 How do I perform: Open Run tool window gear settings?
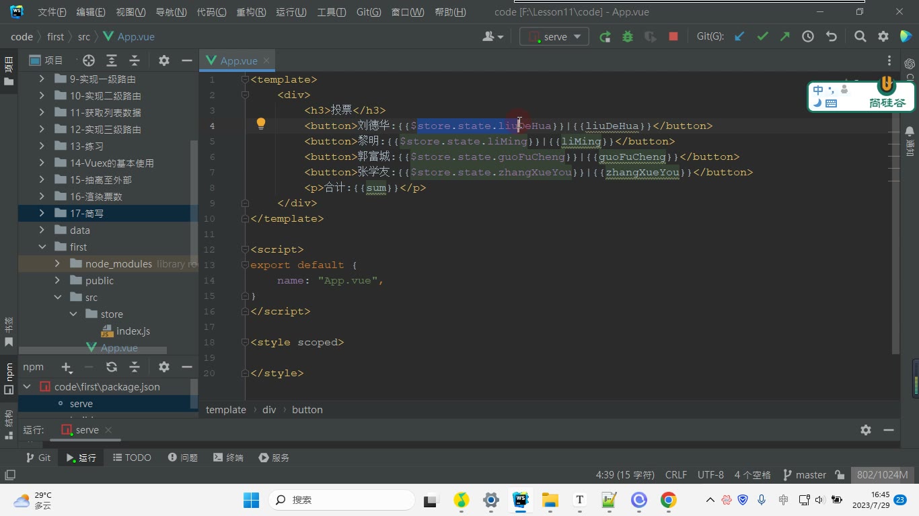(x=866, y=430)
